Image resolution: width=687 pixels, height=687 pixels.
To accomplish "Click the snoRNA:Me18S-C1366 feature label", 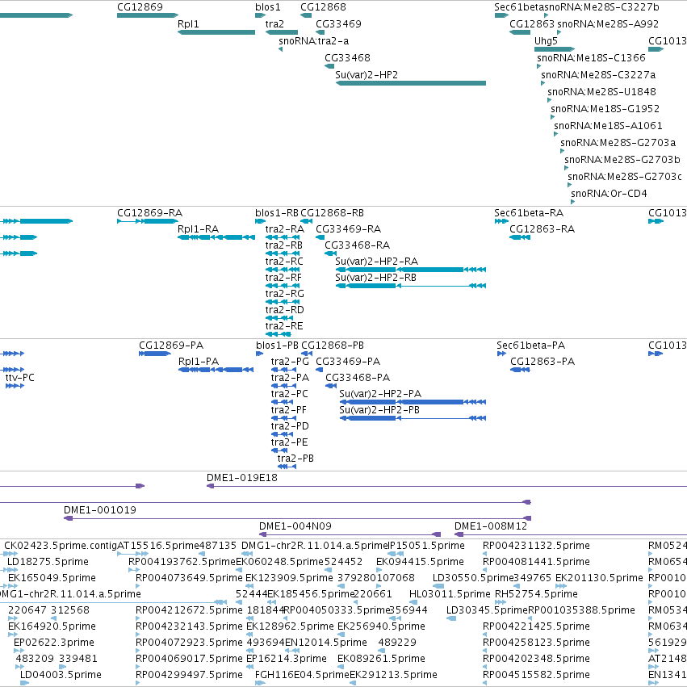I will tap(591, 58).
